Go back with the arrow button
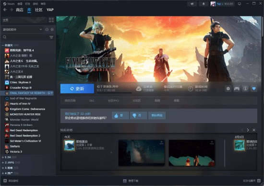 5,10
